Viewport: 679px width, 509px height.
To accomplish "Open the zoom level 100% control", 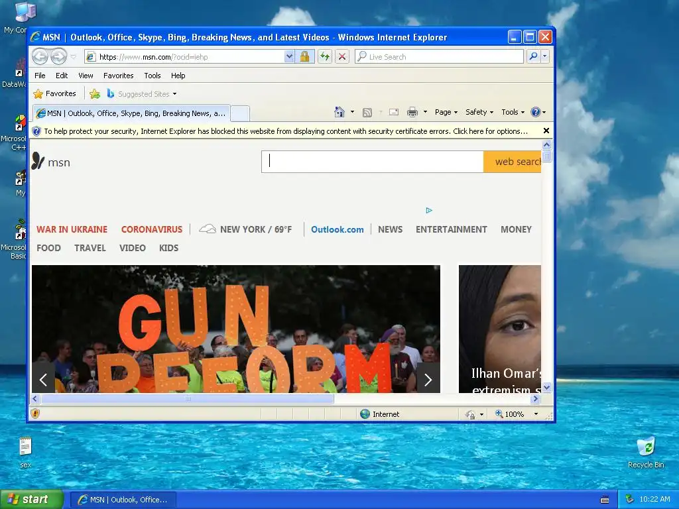I will tap(517, 414).
